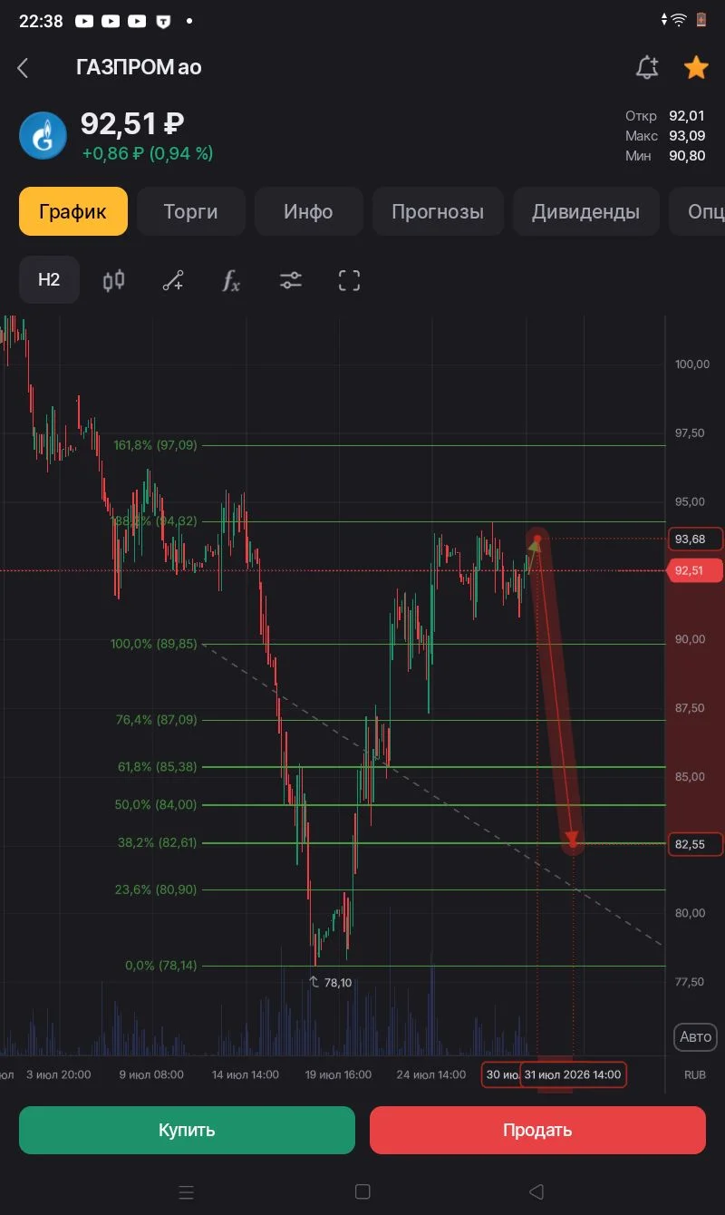Image resolution: width=725 pixels, height=1215 pixels.
Task: Switch to the Торги tab
Action: 191,211
